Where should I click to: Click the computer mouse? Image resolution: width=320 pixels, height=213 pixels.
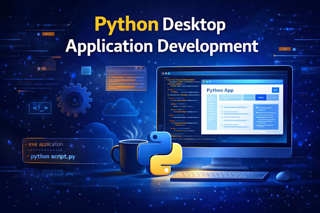(x=284, y=176)
